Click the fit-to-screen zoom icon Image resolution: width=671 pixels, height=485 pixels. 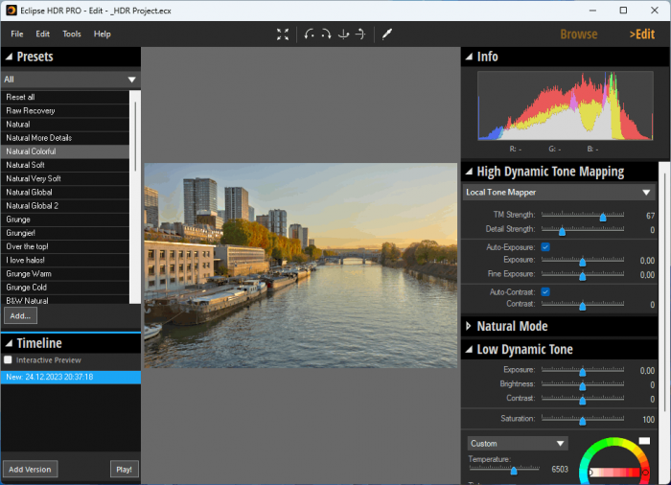(x=283, y=34)
